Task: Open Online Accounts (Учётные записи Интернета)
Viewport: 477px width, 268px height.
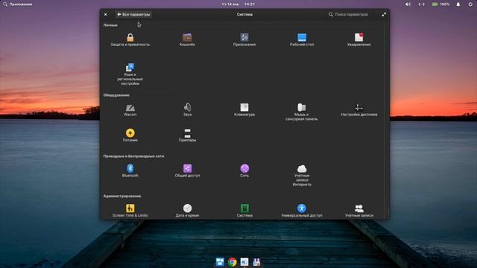Action: click(x=301, y=176)
